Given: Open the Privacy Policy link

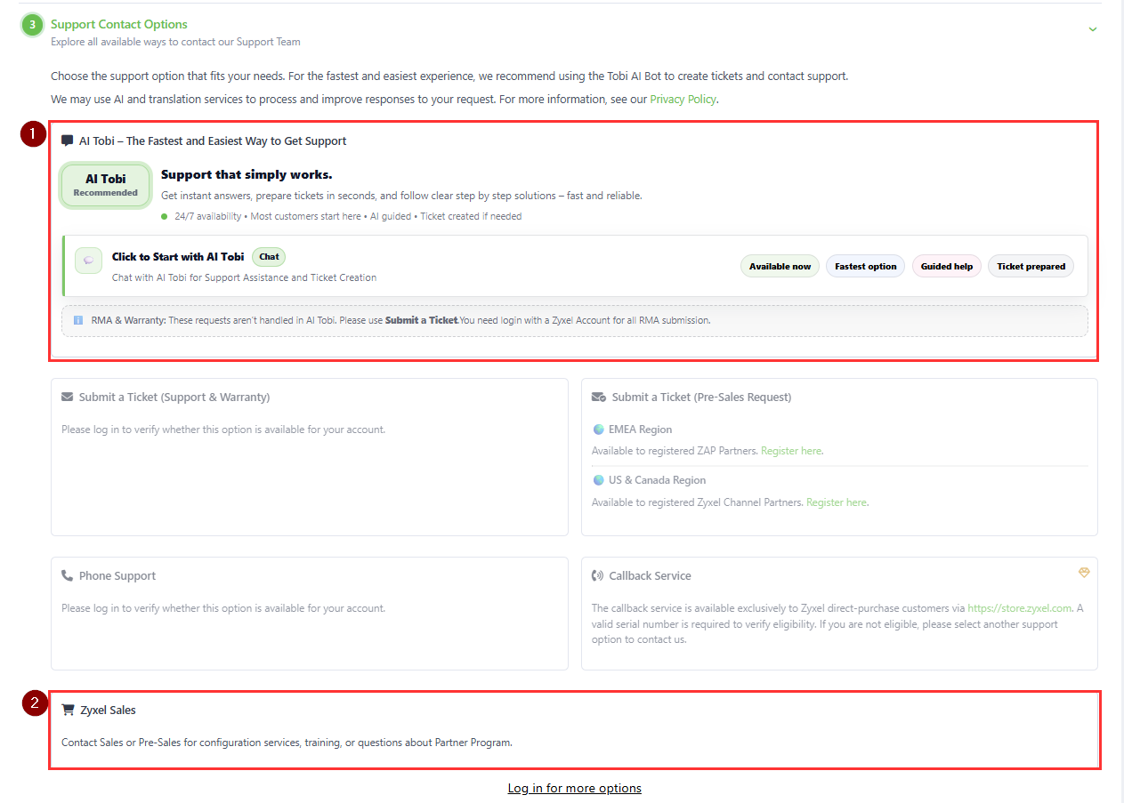Looking at the screenshot, I should pyautogui.click(x=683, y=99).
